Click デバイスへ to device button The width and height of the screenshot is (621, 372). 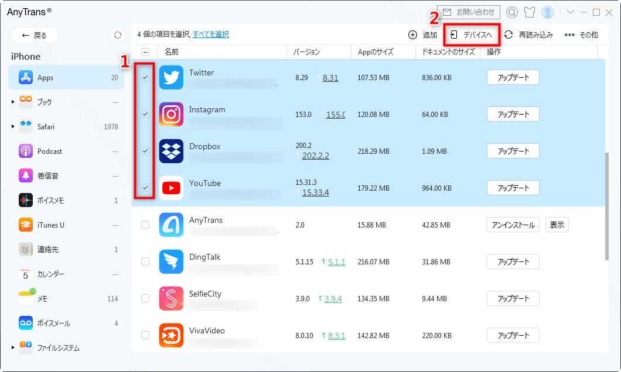tap(472, 35)
